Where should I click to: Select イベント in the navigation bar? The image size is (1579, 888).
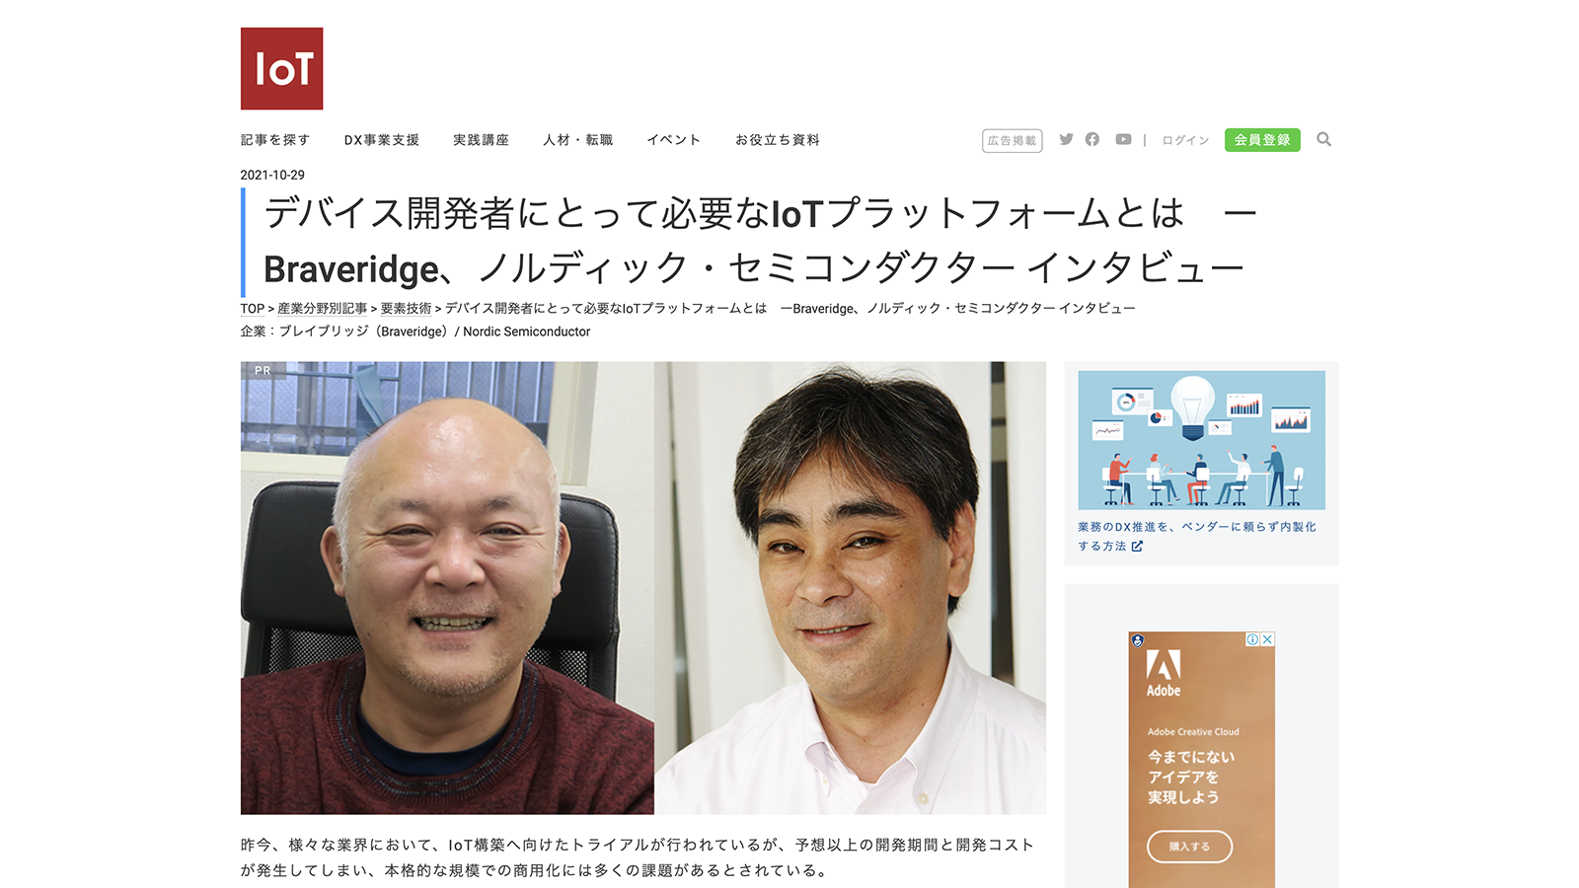(x=674, y=140)
